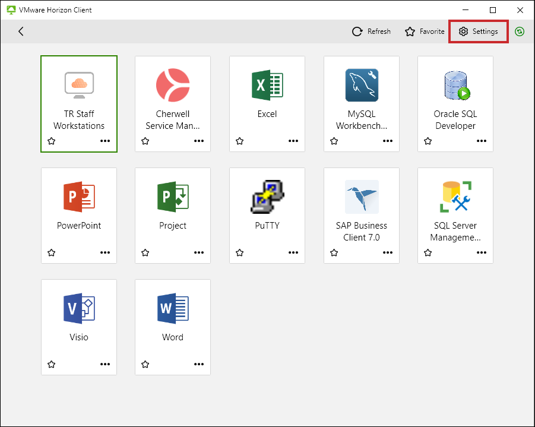Screen dimensions: 535x427
Task: Open the Project tile's ellipsis menu
Action: point(199,252)
